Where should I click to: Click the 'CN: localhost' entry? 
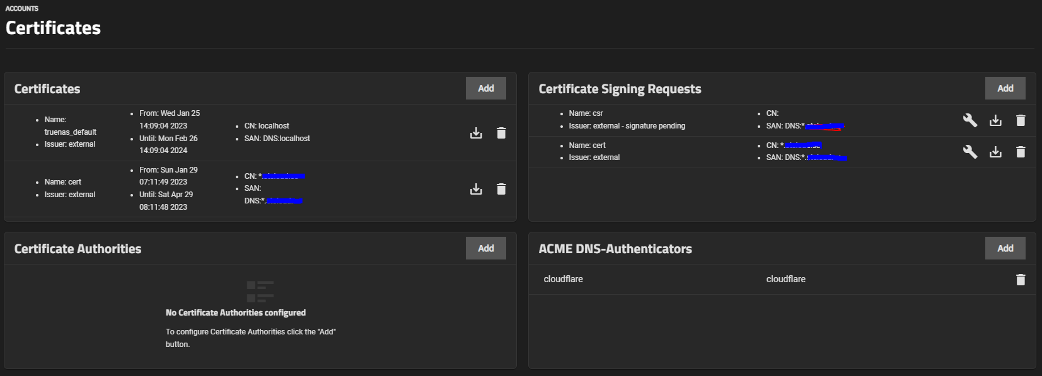(267, 126)
